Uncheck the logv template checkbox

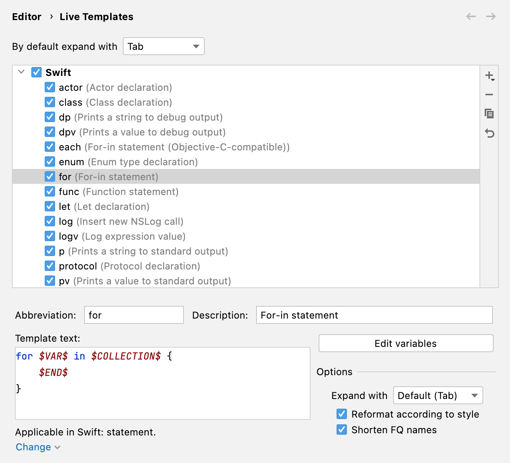click(50, 236)
